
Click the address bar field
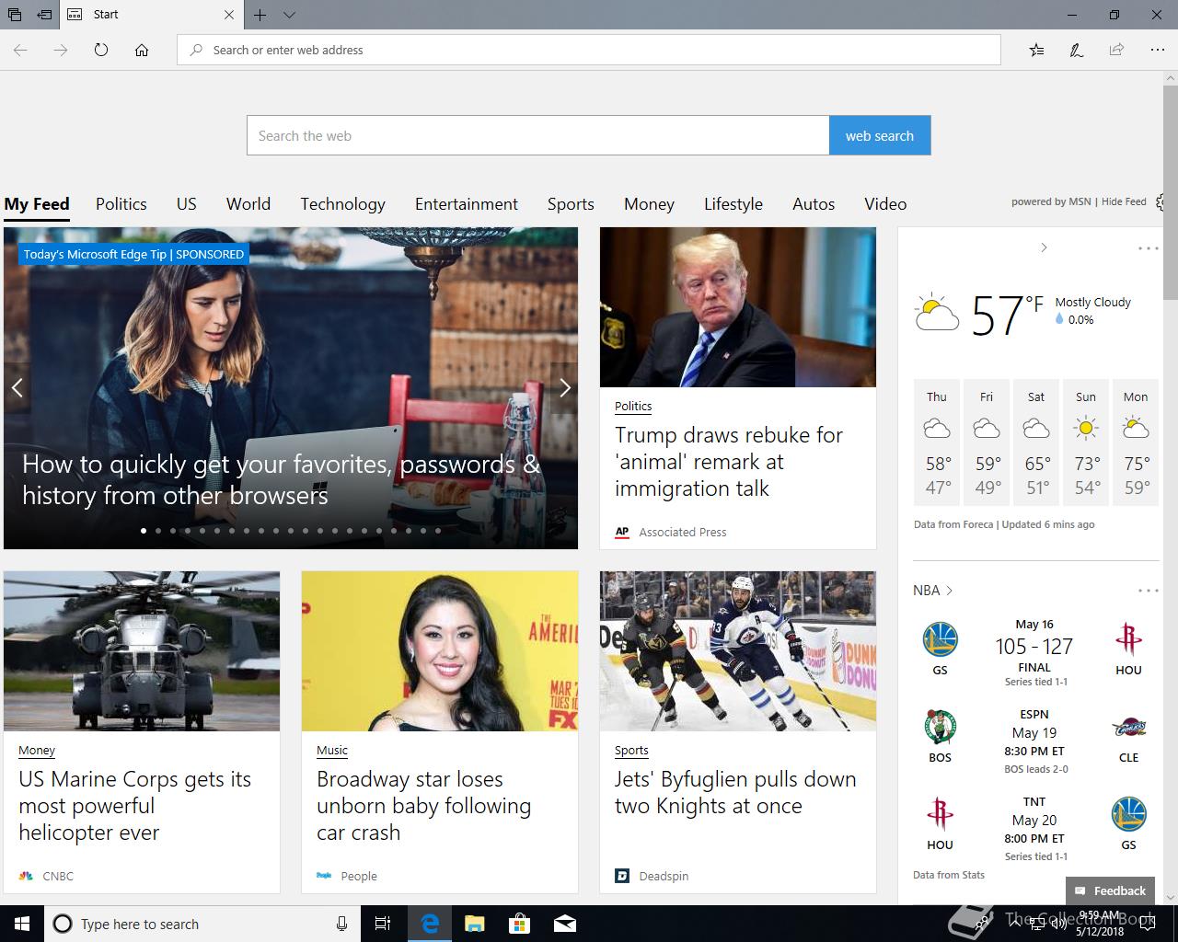click(x=589, y=50)
